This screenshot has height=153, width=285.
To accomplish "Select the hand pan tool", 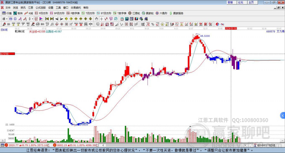I will tap(97, 19).
